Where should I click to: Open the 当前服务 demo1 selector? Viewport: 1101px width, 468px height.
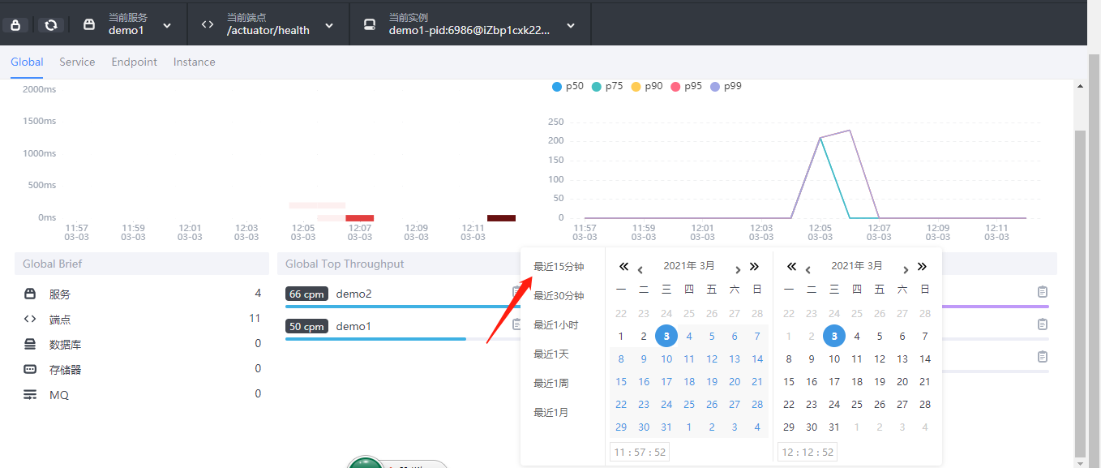pyautogui.click(x=128, y=24)
